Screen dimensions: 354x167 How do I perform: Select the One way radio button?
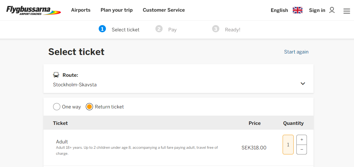coord(57,107)
